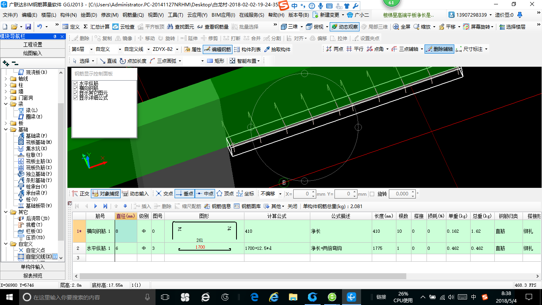Expand the 墙 tree node

coord(6,91)
